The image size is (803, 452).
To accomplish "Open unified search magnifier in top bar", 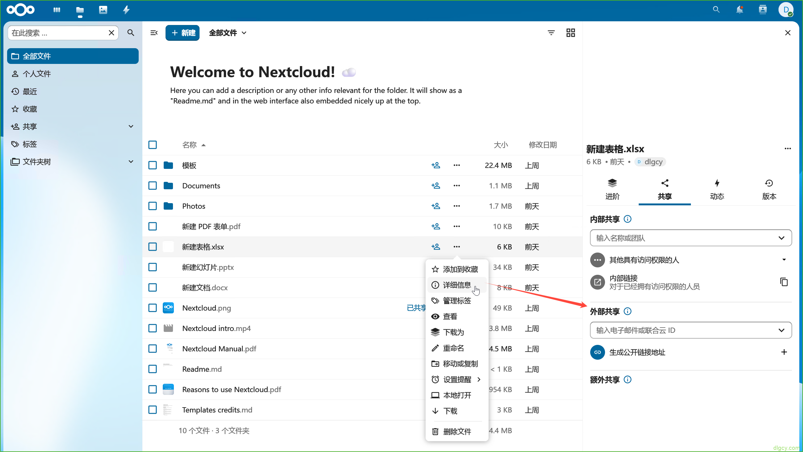I will coord(716,10).
